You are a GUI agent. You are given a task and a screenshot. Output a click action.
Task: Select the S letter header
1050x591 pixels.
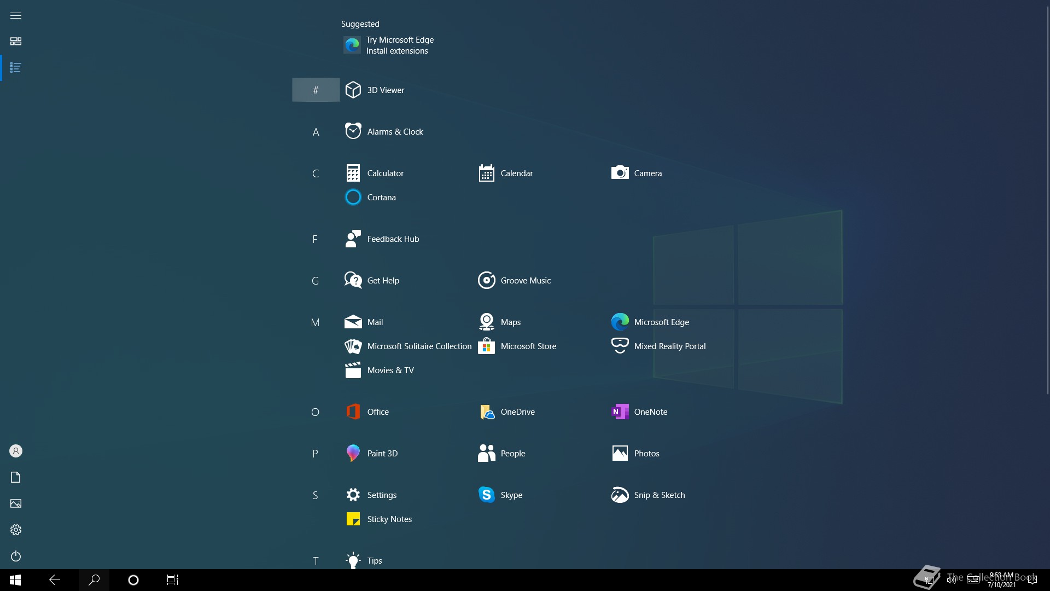pos(316,495)
